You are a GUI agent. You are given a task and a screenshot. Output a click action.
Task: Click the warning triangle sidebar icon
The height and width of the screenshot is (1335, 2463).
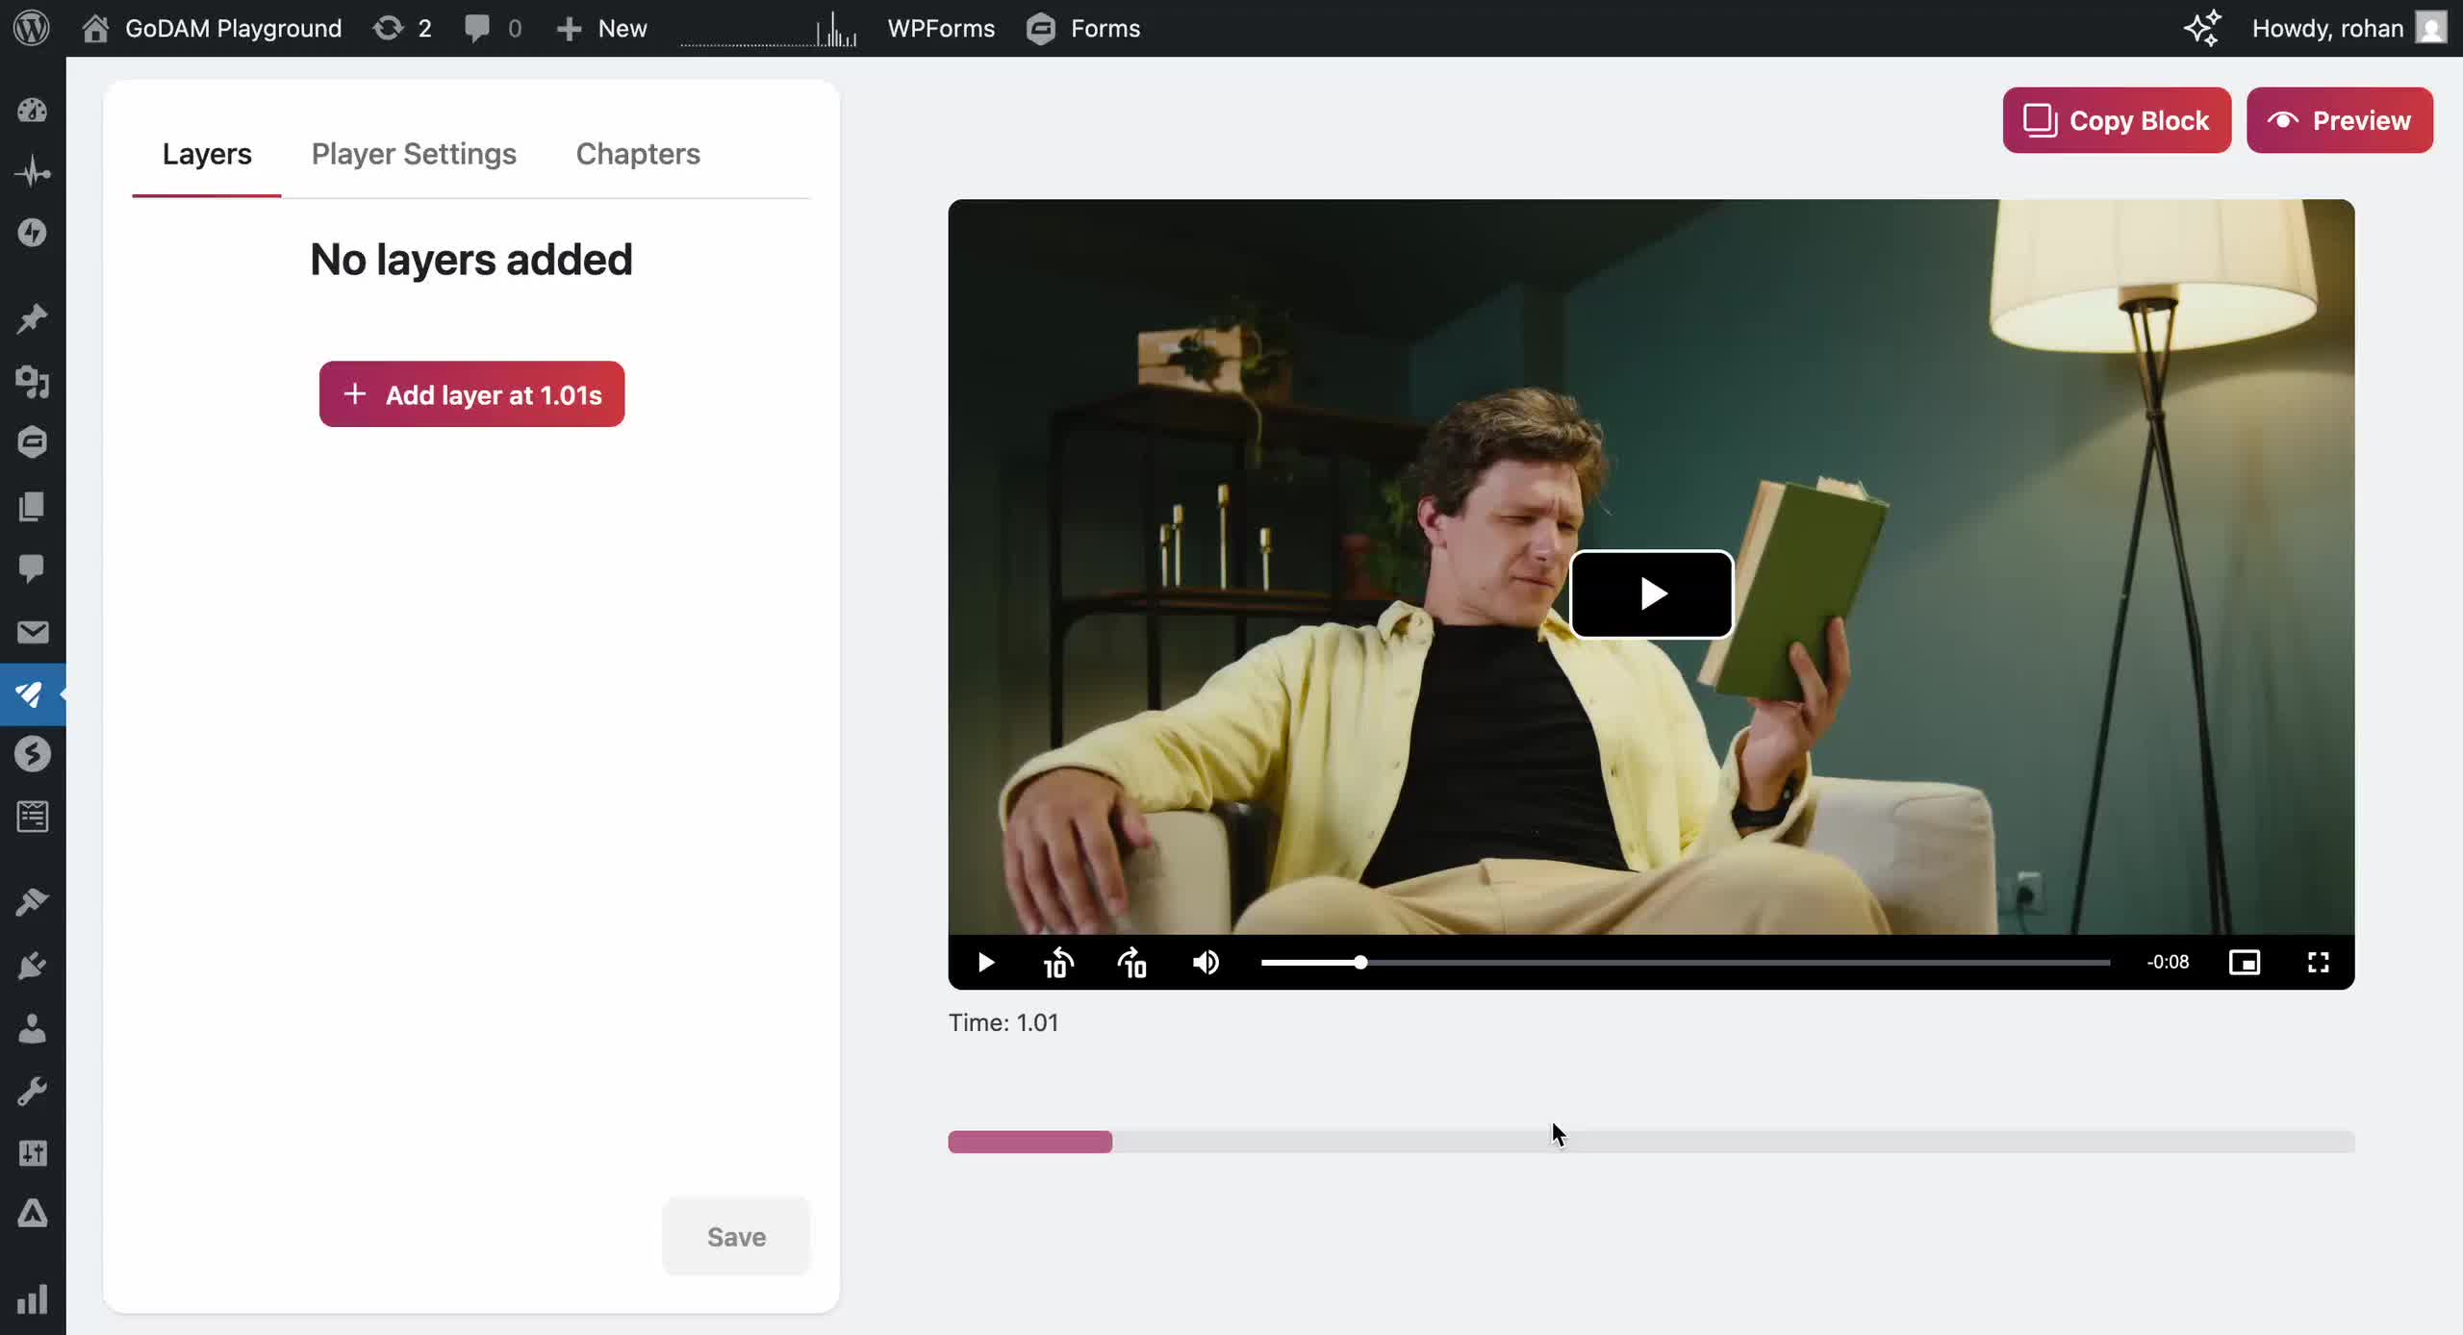point(33,1214)
